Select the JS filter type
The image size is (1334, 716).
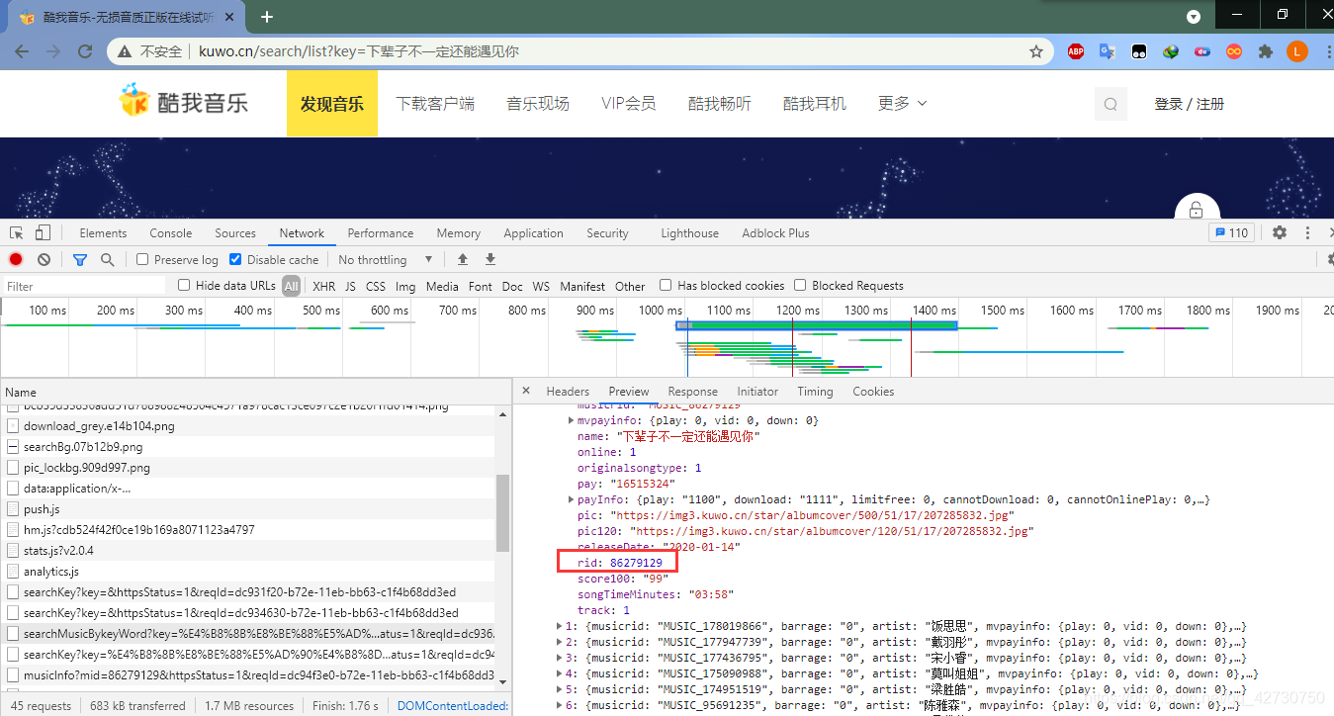tap(350, 286)
